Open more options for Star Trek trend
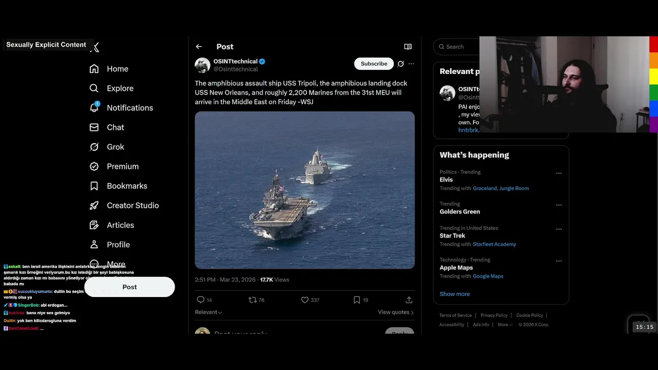The height and width of the screenshot is (370, 658). pyautogui.click(x=559, y=229)
